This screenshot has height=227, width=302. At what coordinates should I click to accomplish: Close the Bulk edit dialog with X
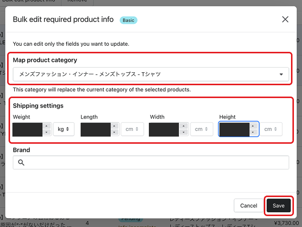pyautogui.click(x=285, y=20)
